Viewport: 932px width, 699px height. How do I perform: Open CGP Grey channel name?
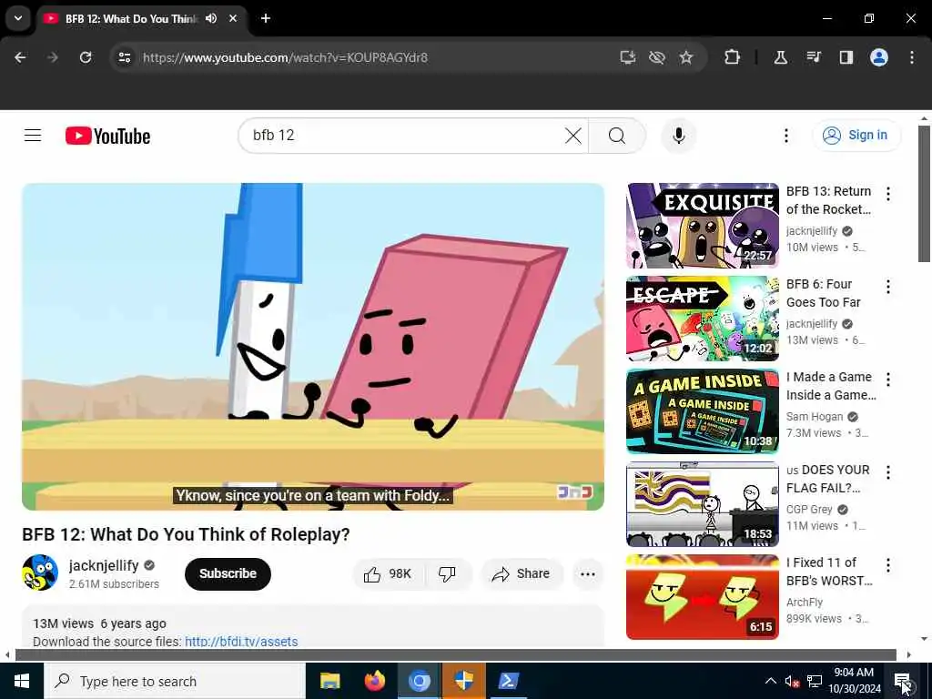click(809, 510)
